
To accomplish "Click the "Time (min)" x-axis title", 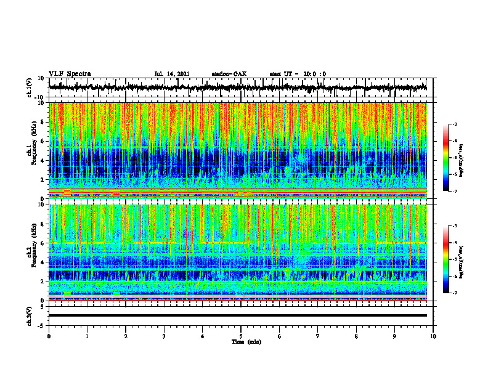I will 246,342.
